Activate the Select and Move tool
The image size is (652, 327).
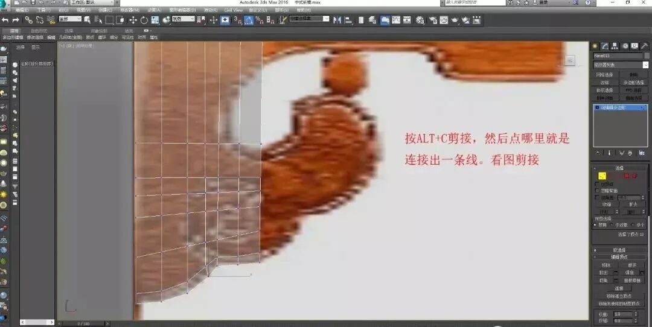click(133, 19)
